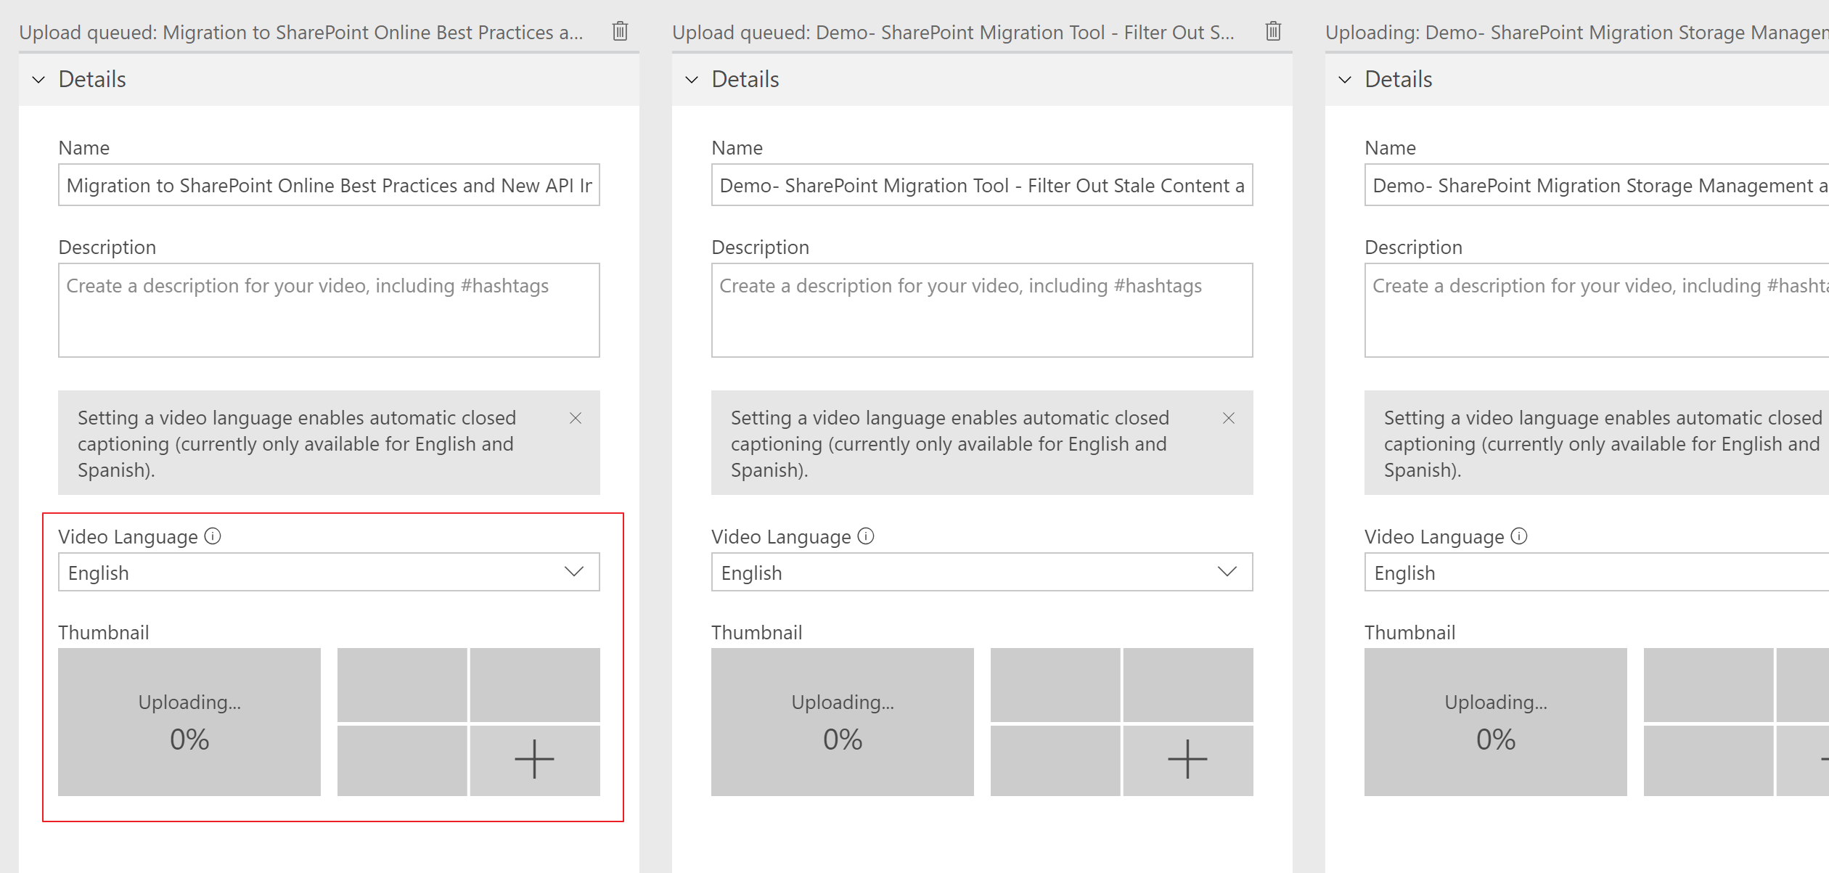1829x873 pixels.
Task: Select uploading thumbnail of first video
Action: [189, 722]
